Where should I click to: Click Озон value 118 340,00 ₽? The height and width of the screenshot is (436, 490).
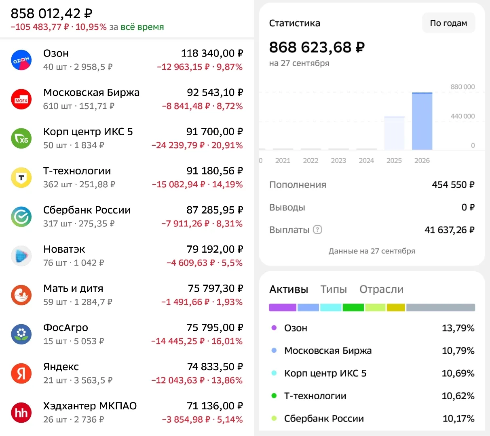tap(212, 53)
